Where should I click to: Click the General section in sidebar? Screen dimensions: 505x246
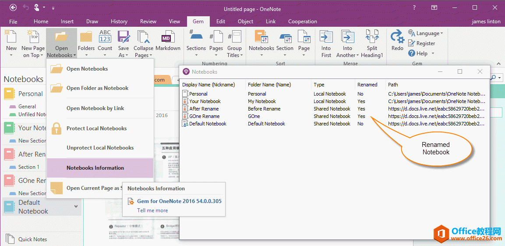[27, 107]
